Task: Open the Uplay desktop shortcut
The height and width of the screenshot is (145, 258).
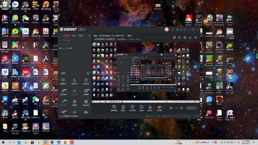Action: (x=209, y=101)
